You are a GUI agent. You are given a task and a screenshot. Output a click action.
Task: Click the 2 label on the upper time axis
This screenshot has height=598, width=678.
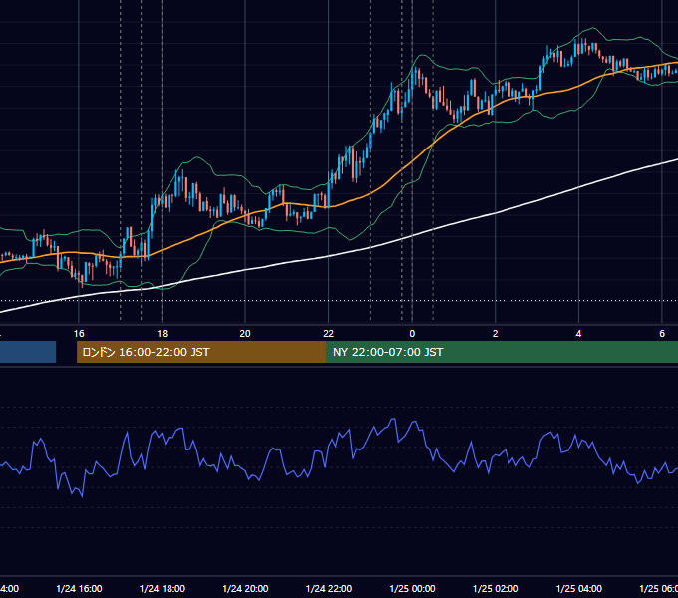[496, 334]
